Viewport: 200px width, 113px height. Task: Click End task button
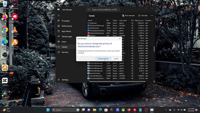point(143,16)
